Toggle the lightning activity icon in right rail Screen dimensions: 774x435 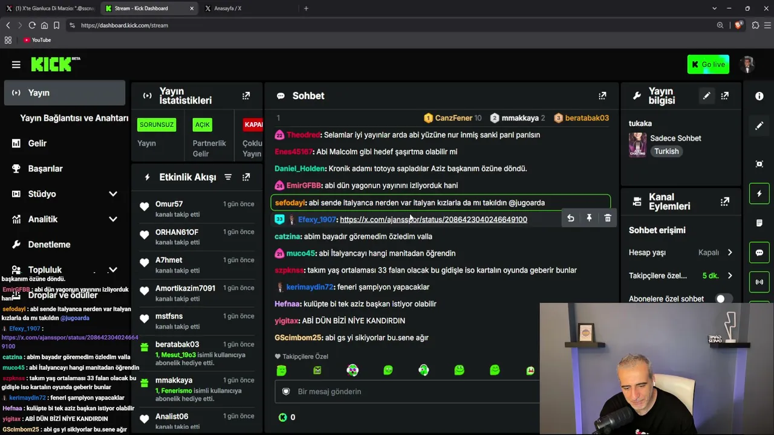click(x=759, y=194)
